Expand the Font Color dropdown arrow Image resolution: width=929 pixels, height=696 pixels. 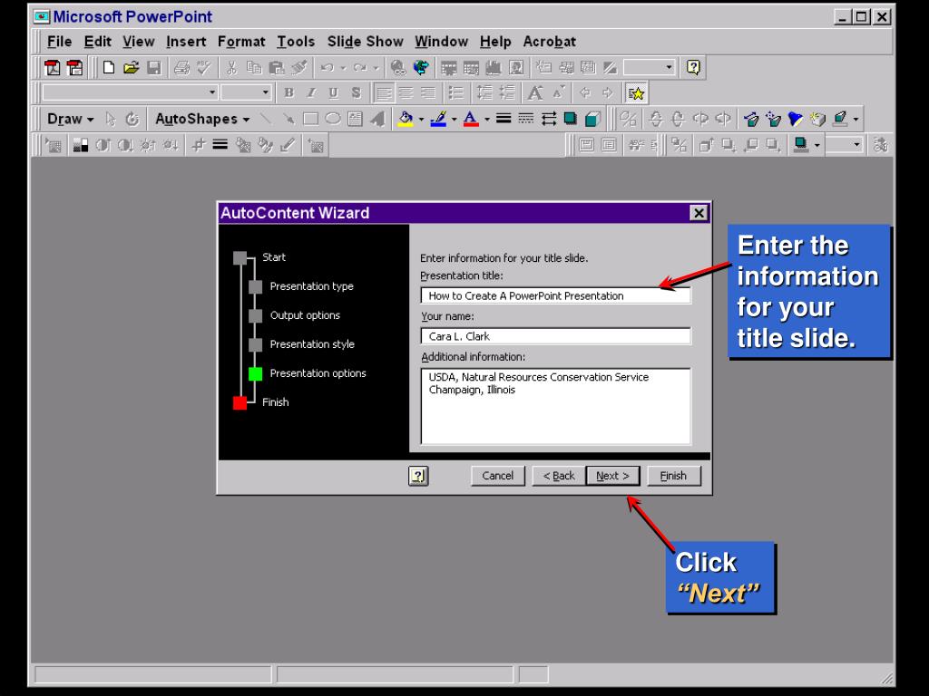(x=487, y=119)
